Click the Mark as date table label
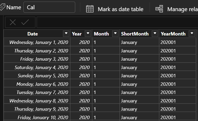 pos(120,9)
